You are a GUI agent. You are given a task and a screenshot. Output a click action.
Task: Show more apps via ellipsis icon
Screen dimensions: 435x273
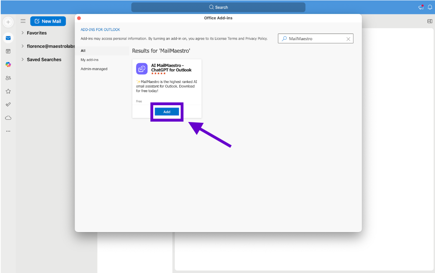(x=8, y=131)
